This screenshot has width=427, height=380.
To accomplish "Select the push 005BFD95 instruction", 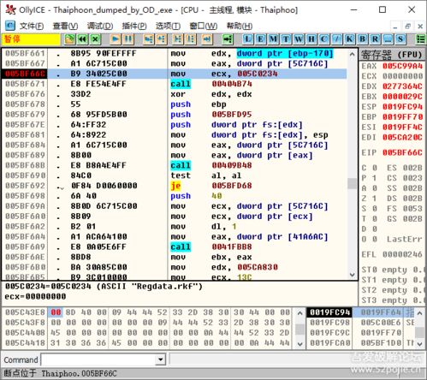I will pyautogui.click(x=211, y=115).
